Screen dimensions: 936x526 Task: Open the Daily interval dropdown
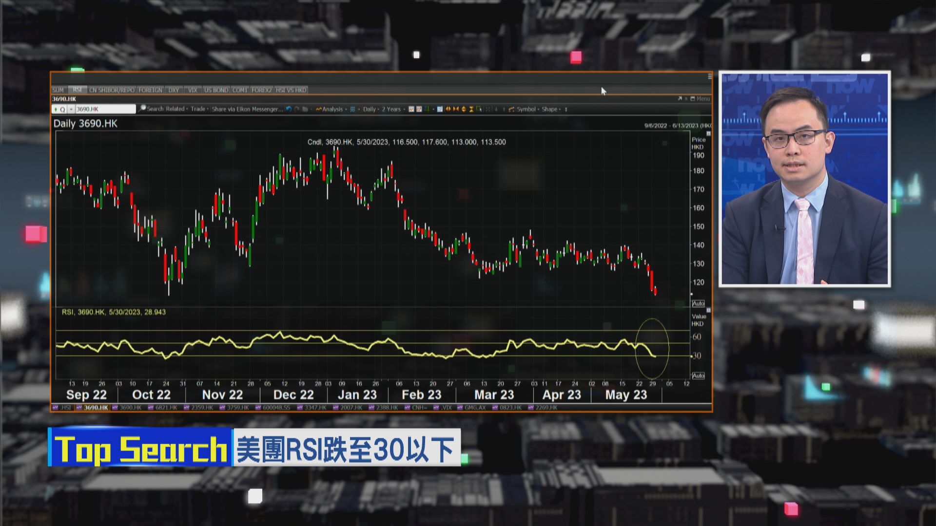click(370, 109)
